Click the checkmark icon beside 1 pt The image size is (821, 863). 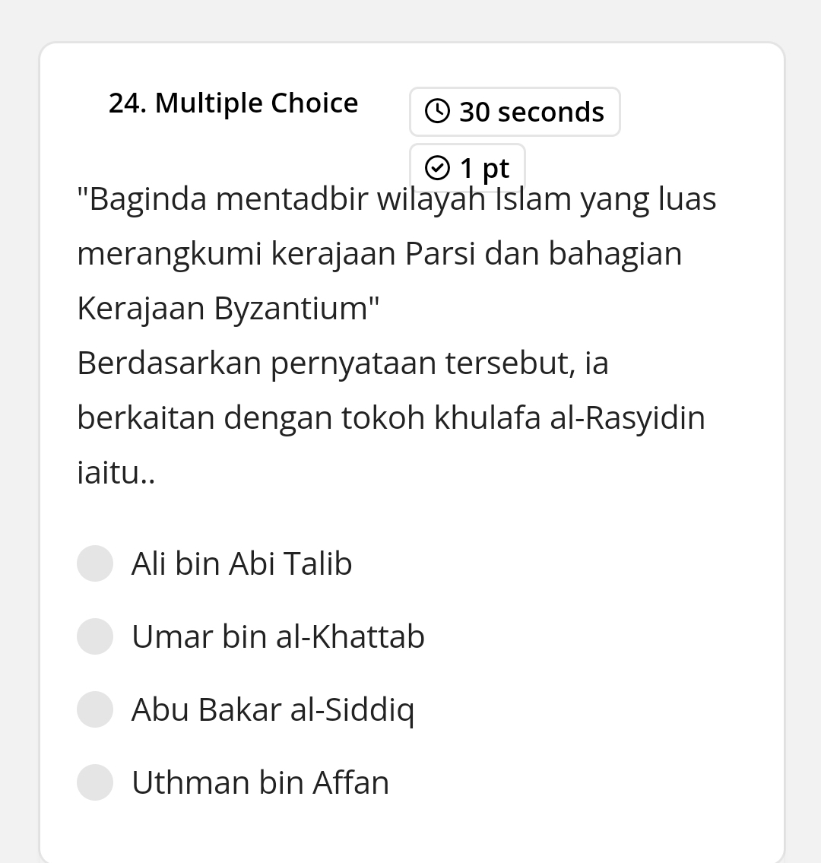[x=437, y=167]
